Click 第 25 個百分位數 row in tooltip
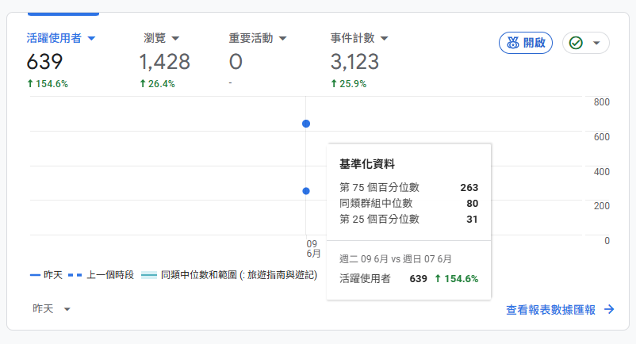 point(409,220)
